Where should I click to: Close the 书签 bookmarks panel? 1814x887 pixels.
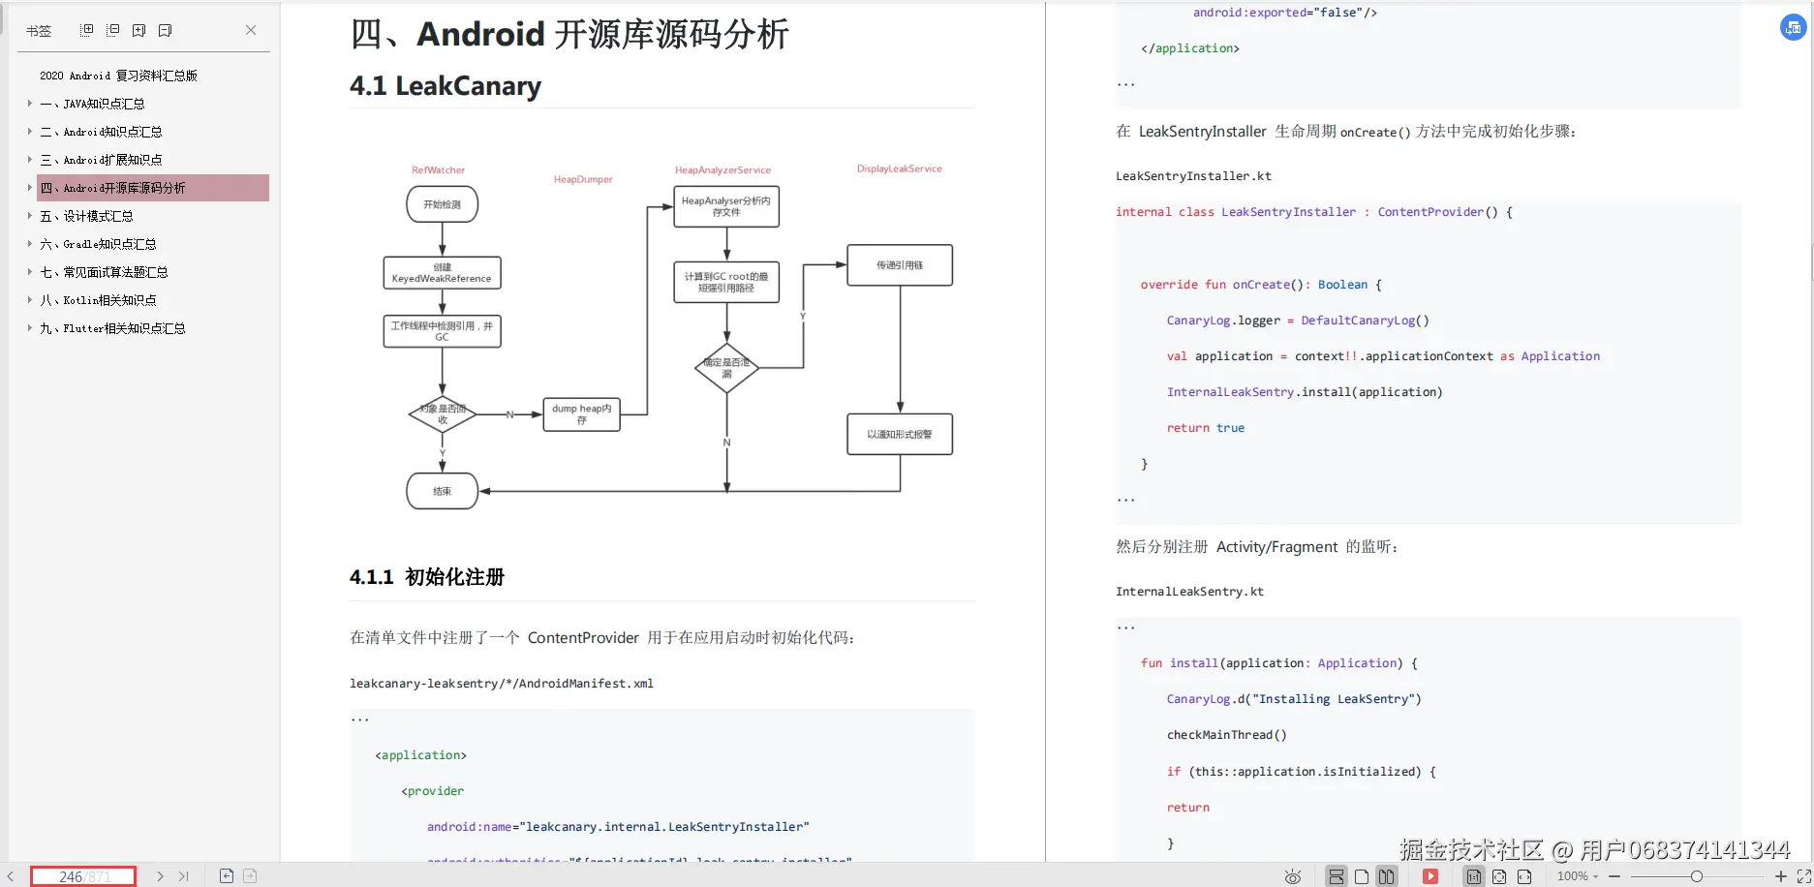tap(251, 30)
